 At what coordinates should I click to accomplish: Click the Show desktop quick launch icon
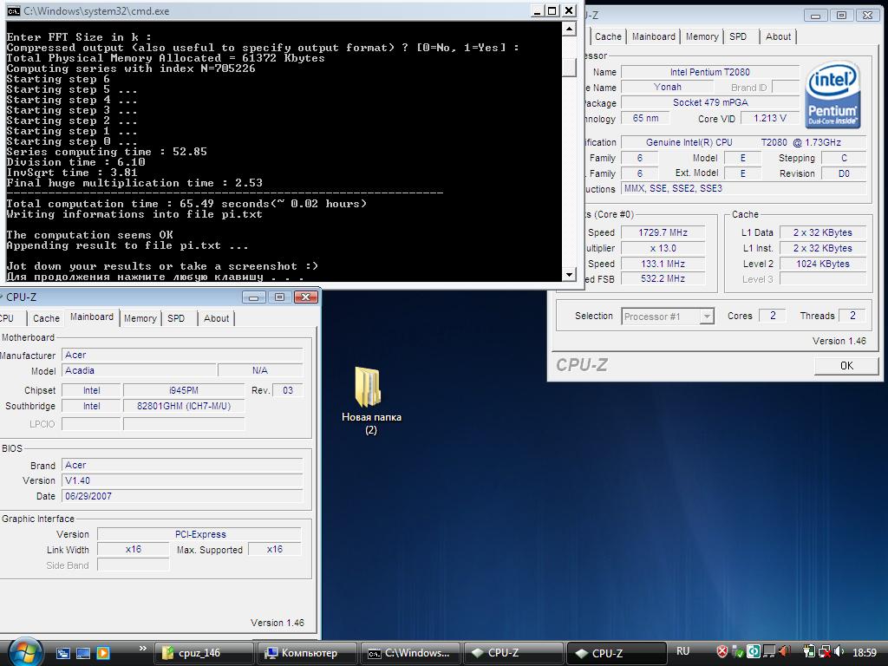[x=83, y=653]
